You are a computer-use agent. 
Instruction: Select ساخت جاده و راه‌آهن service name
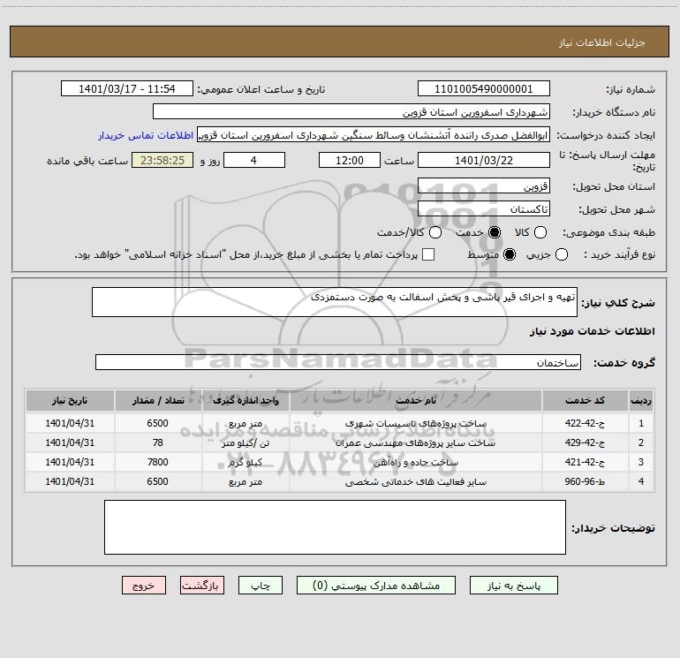click(415, 463)
